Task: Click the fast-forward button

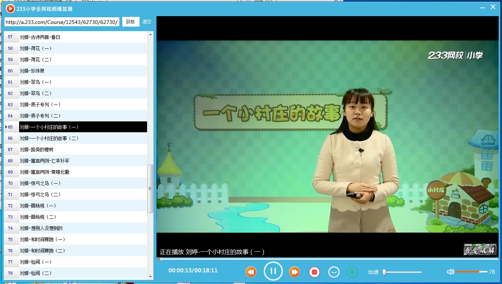Action: pos(295,272)
